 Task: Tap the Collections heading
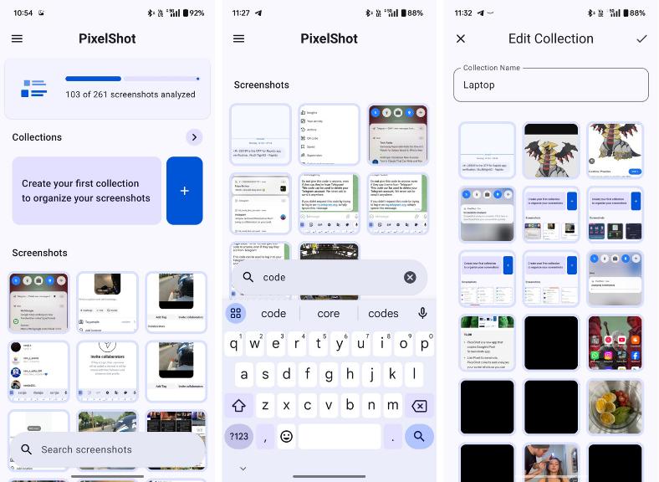click(37, 137)
